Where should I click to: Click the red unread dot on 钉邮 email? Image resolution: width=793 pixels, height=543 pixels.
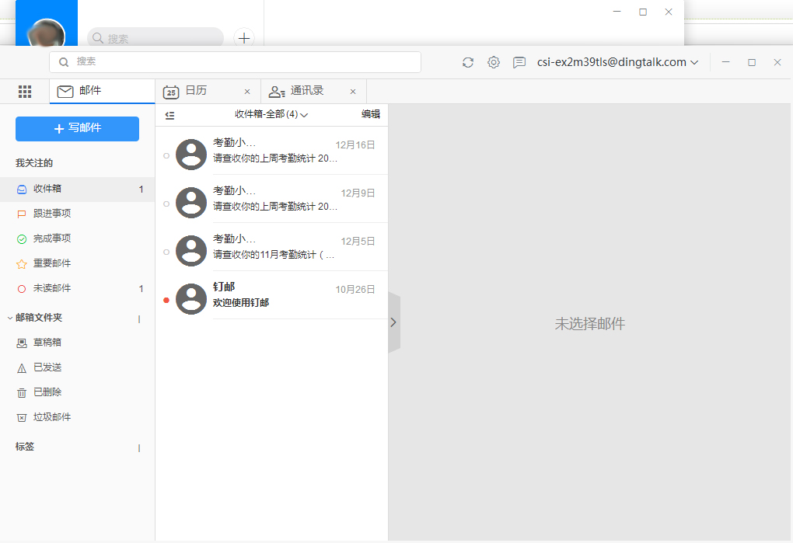coord(166,298)
